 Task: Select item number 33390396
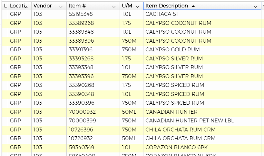point(82,102)
